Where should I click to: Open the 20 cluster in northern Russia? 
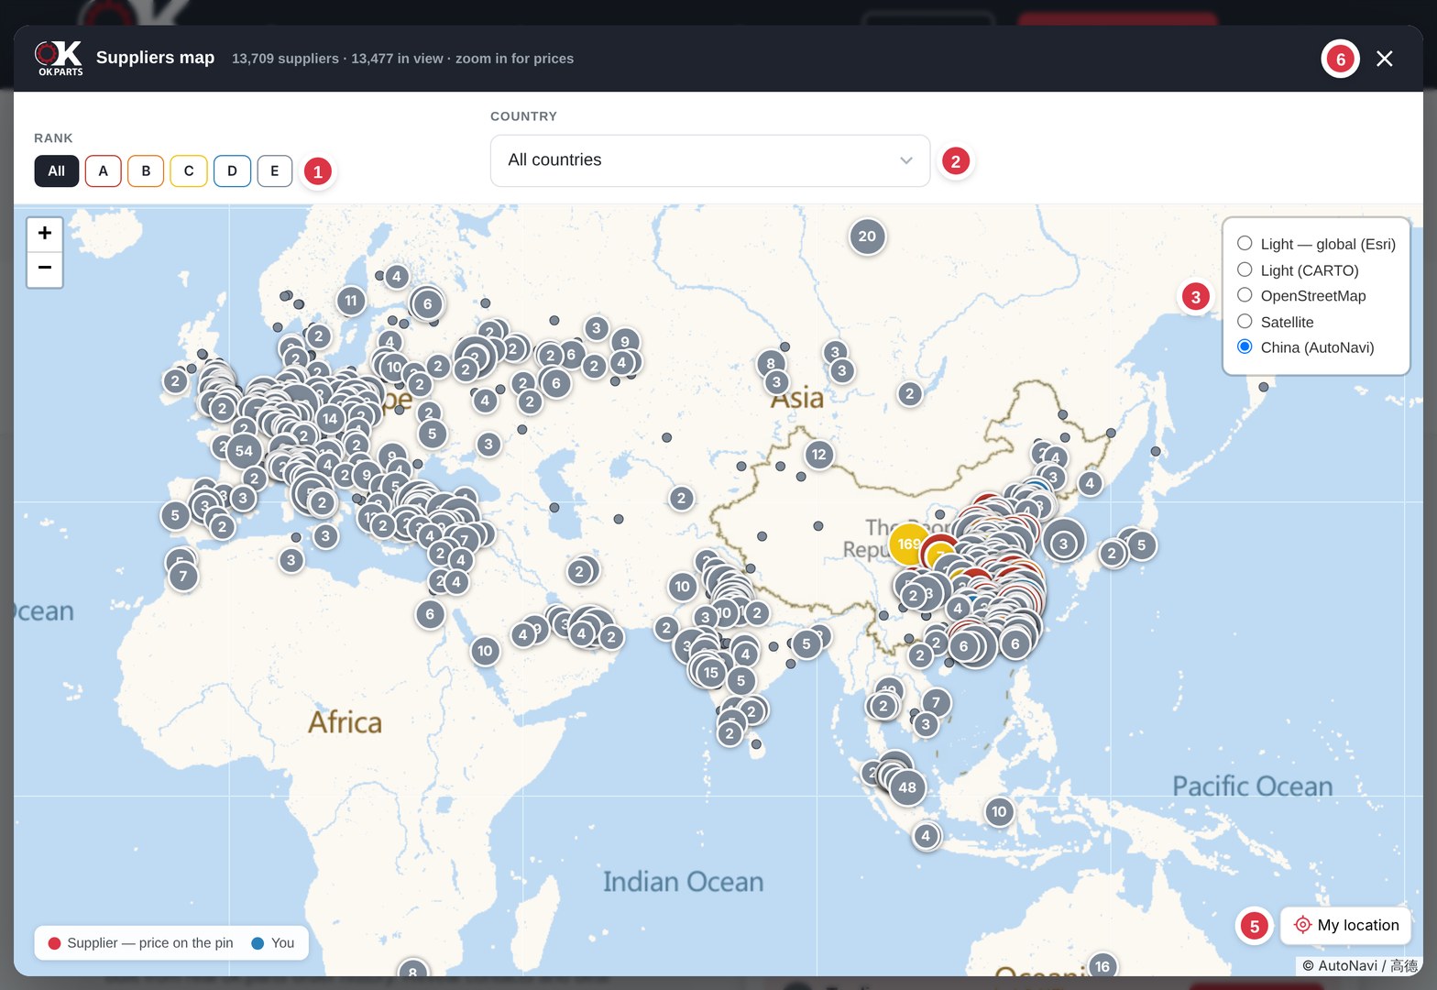[867, 236]
